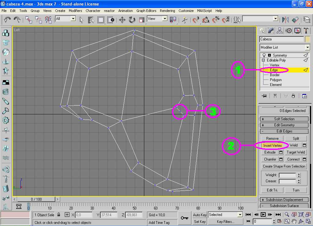Open the Hierarchy panel tab
The image size is (313, 226).
280,31
